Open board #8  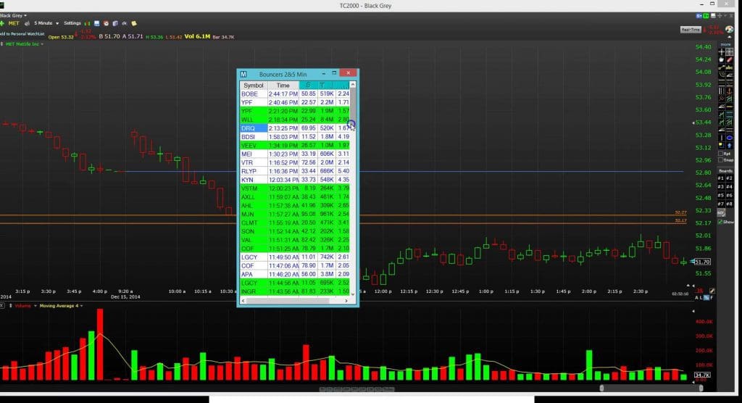point(729,204)
